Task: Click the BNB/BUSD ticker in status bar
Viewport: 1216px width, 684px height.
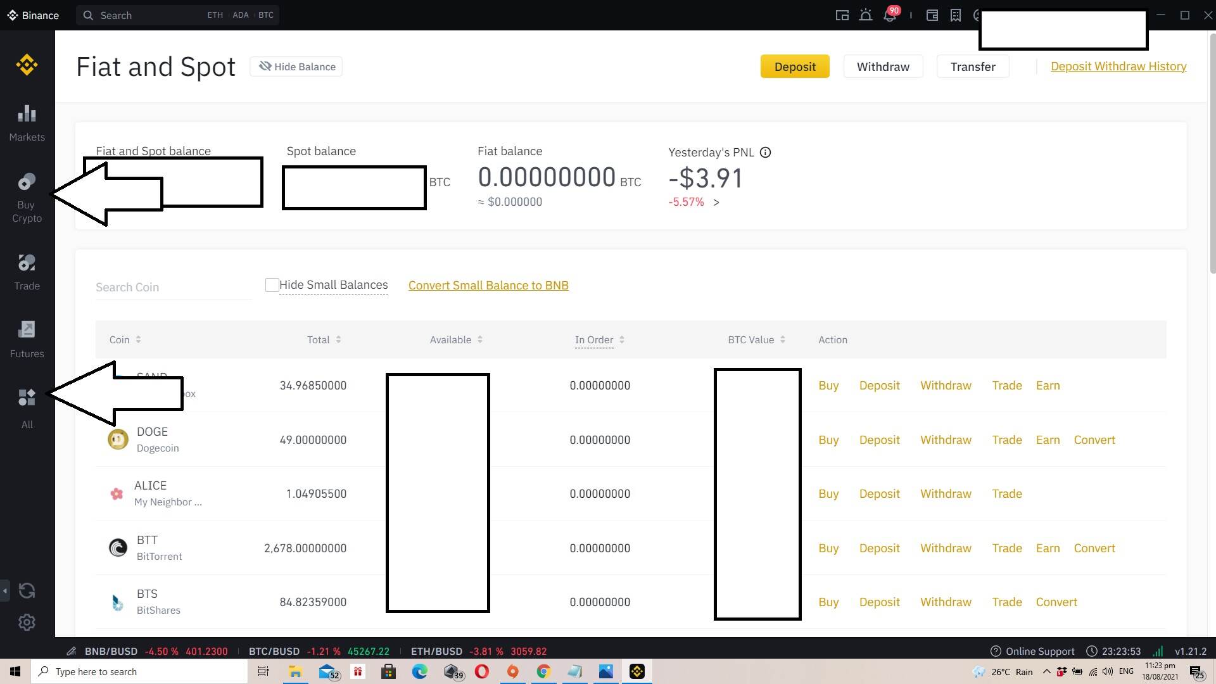Action: [x=156, y=651]
